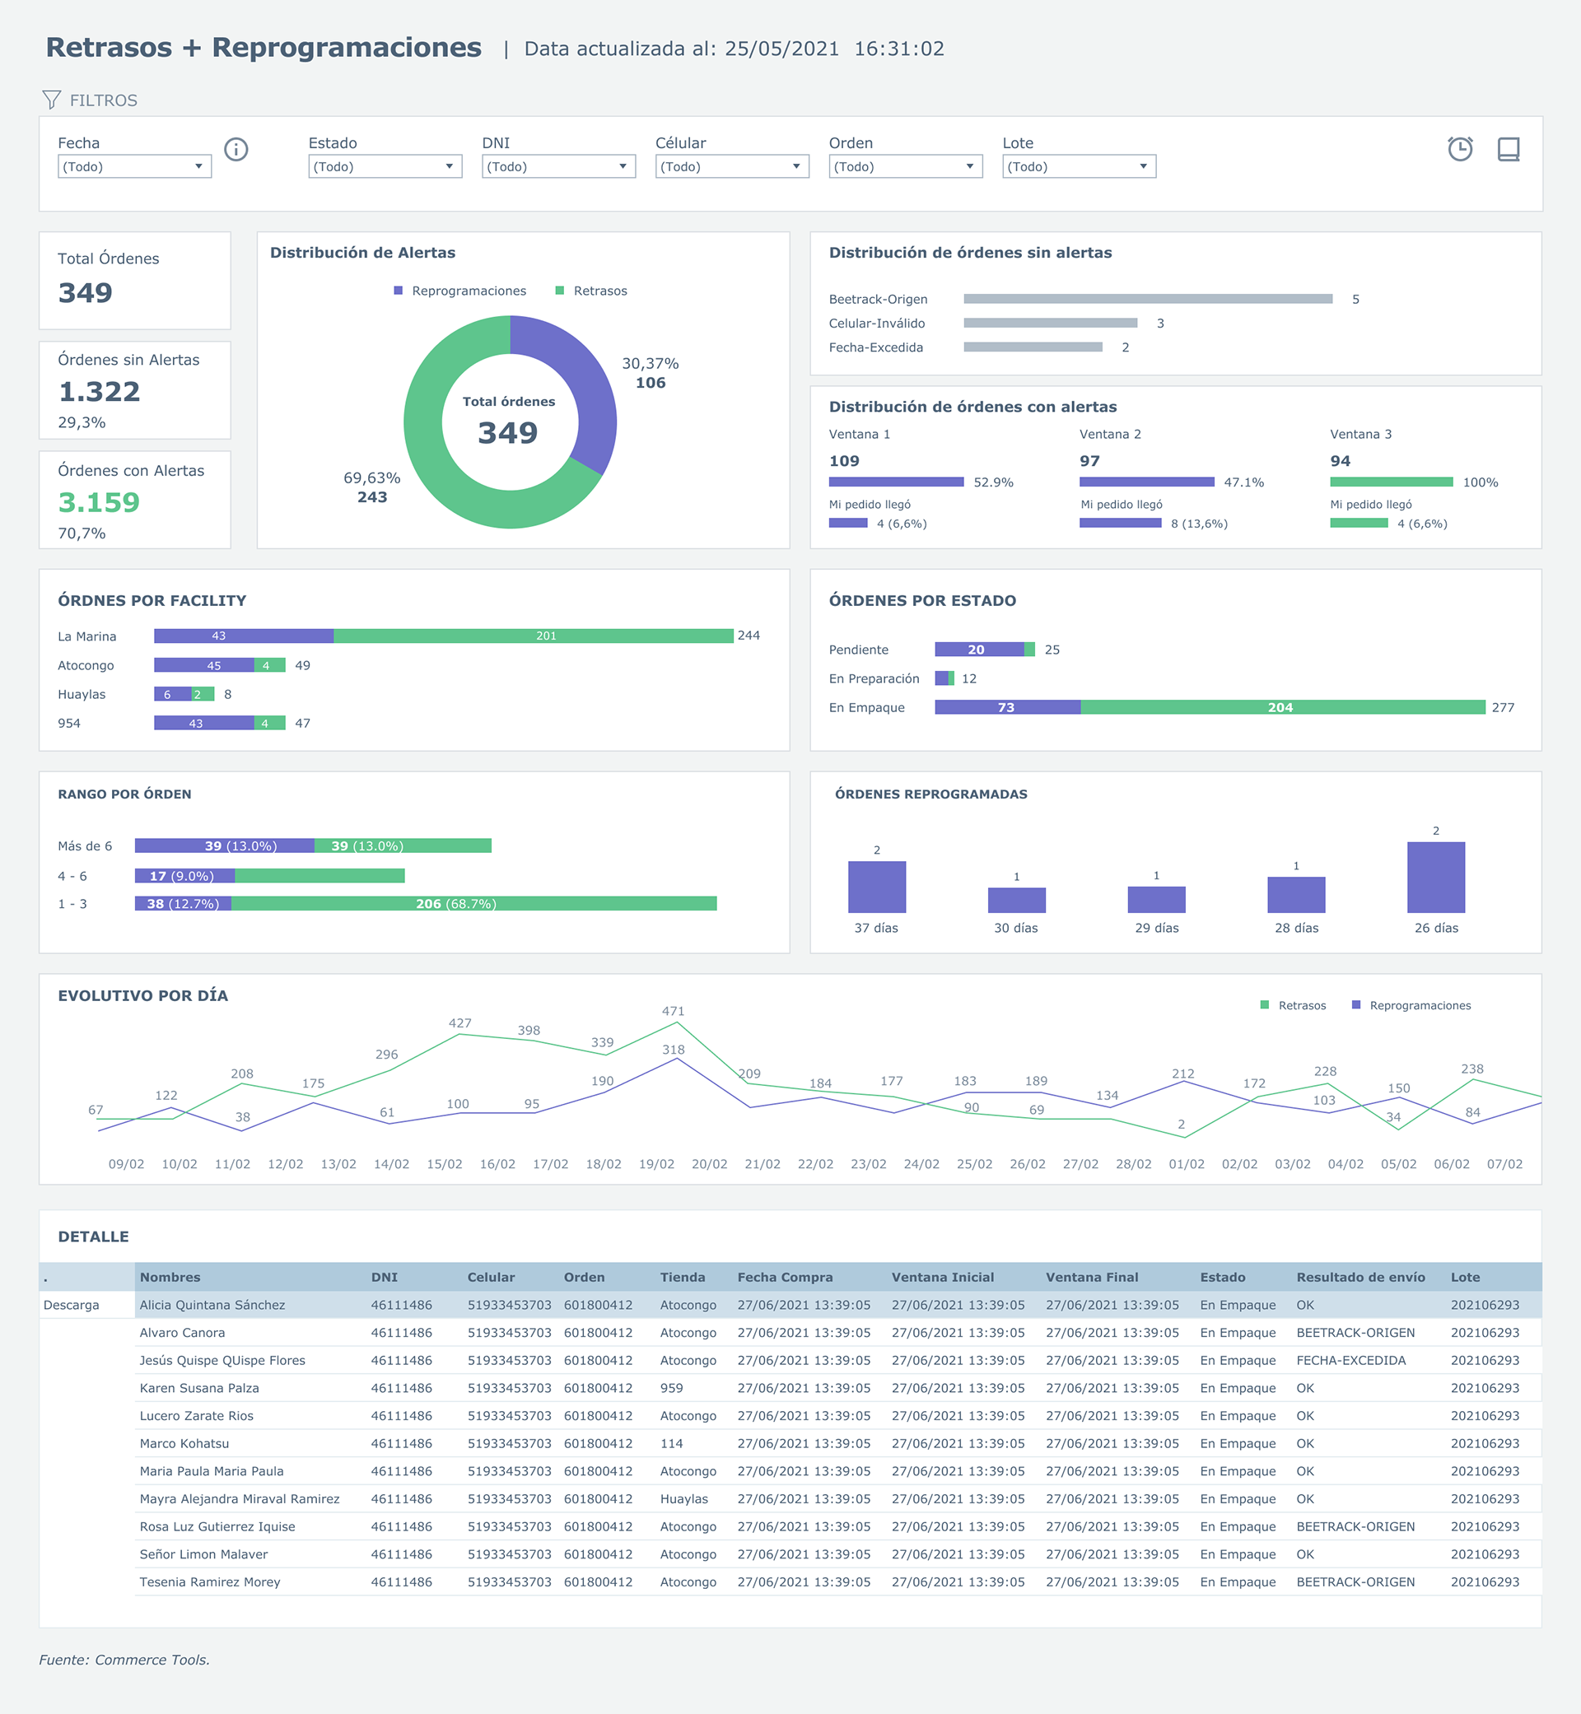Expand the Estado filter dropdown
Viewport: 1581px width, 1714px height.
[x=385, y=167]
